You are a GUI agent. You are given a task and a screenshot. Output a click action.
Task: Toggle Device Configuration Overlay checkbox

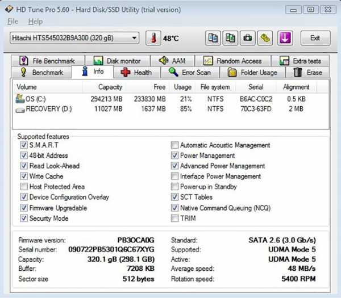click(24, 197)
